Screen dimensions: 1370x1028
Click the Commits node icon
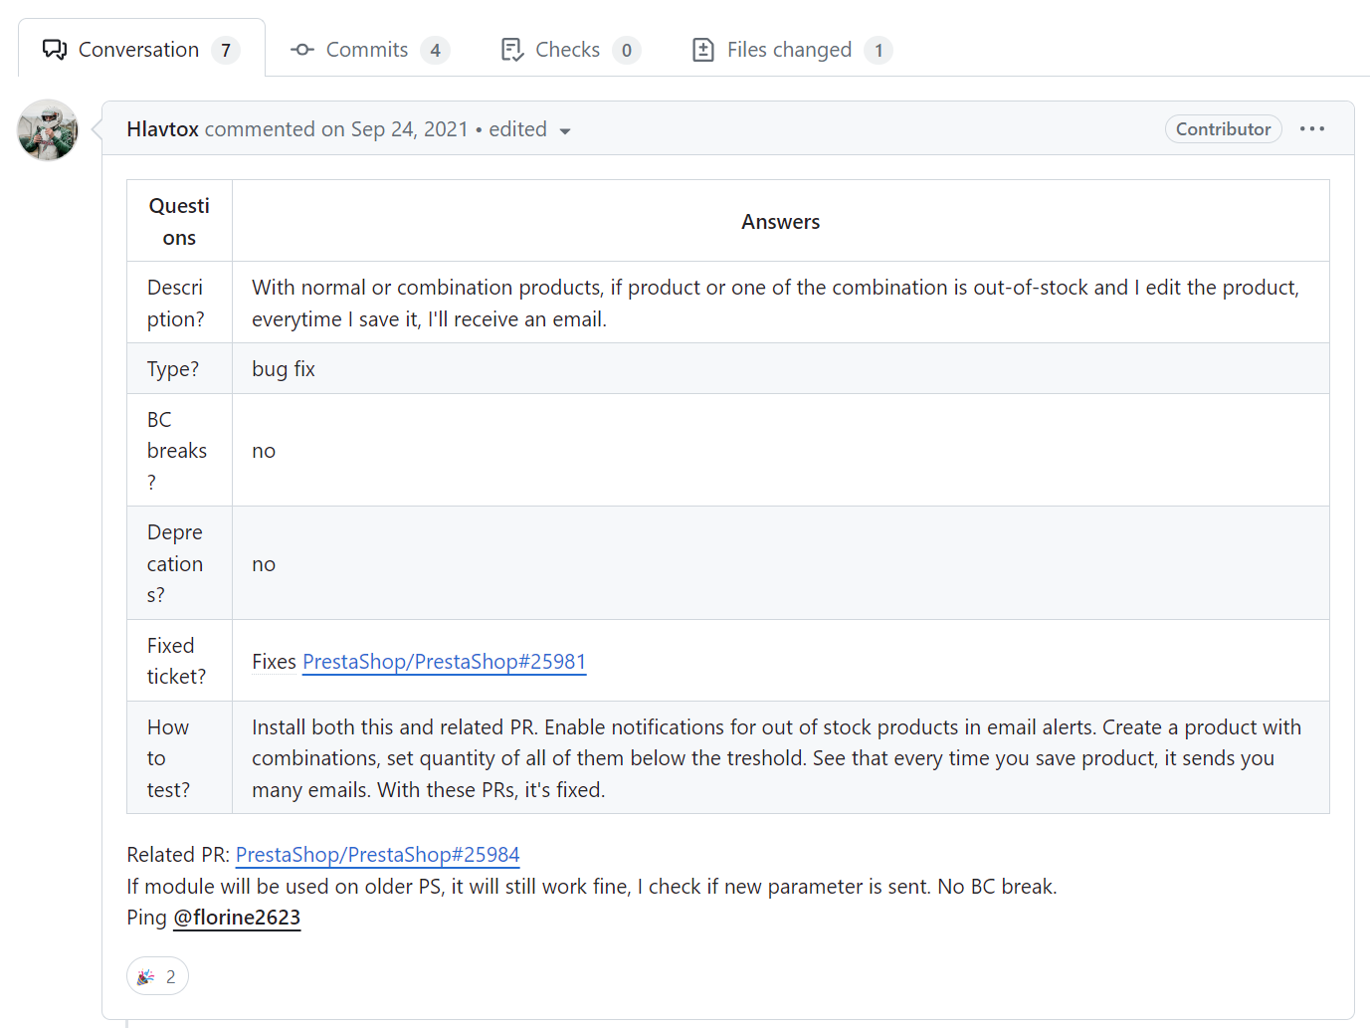302,50
